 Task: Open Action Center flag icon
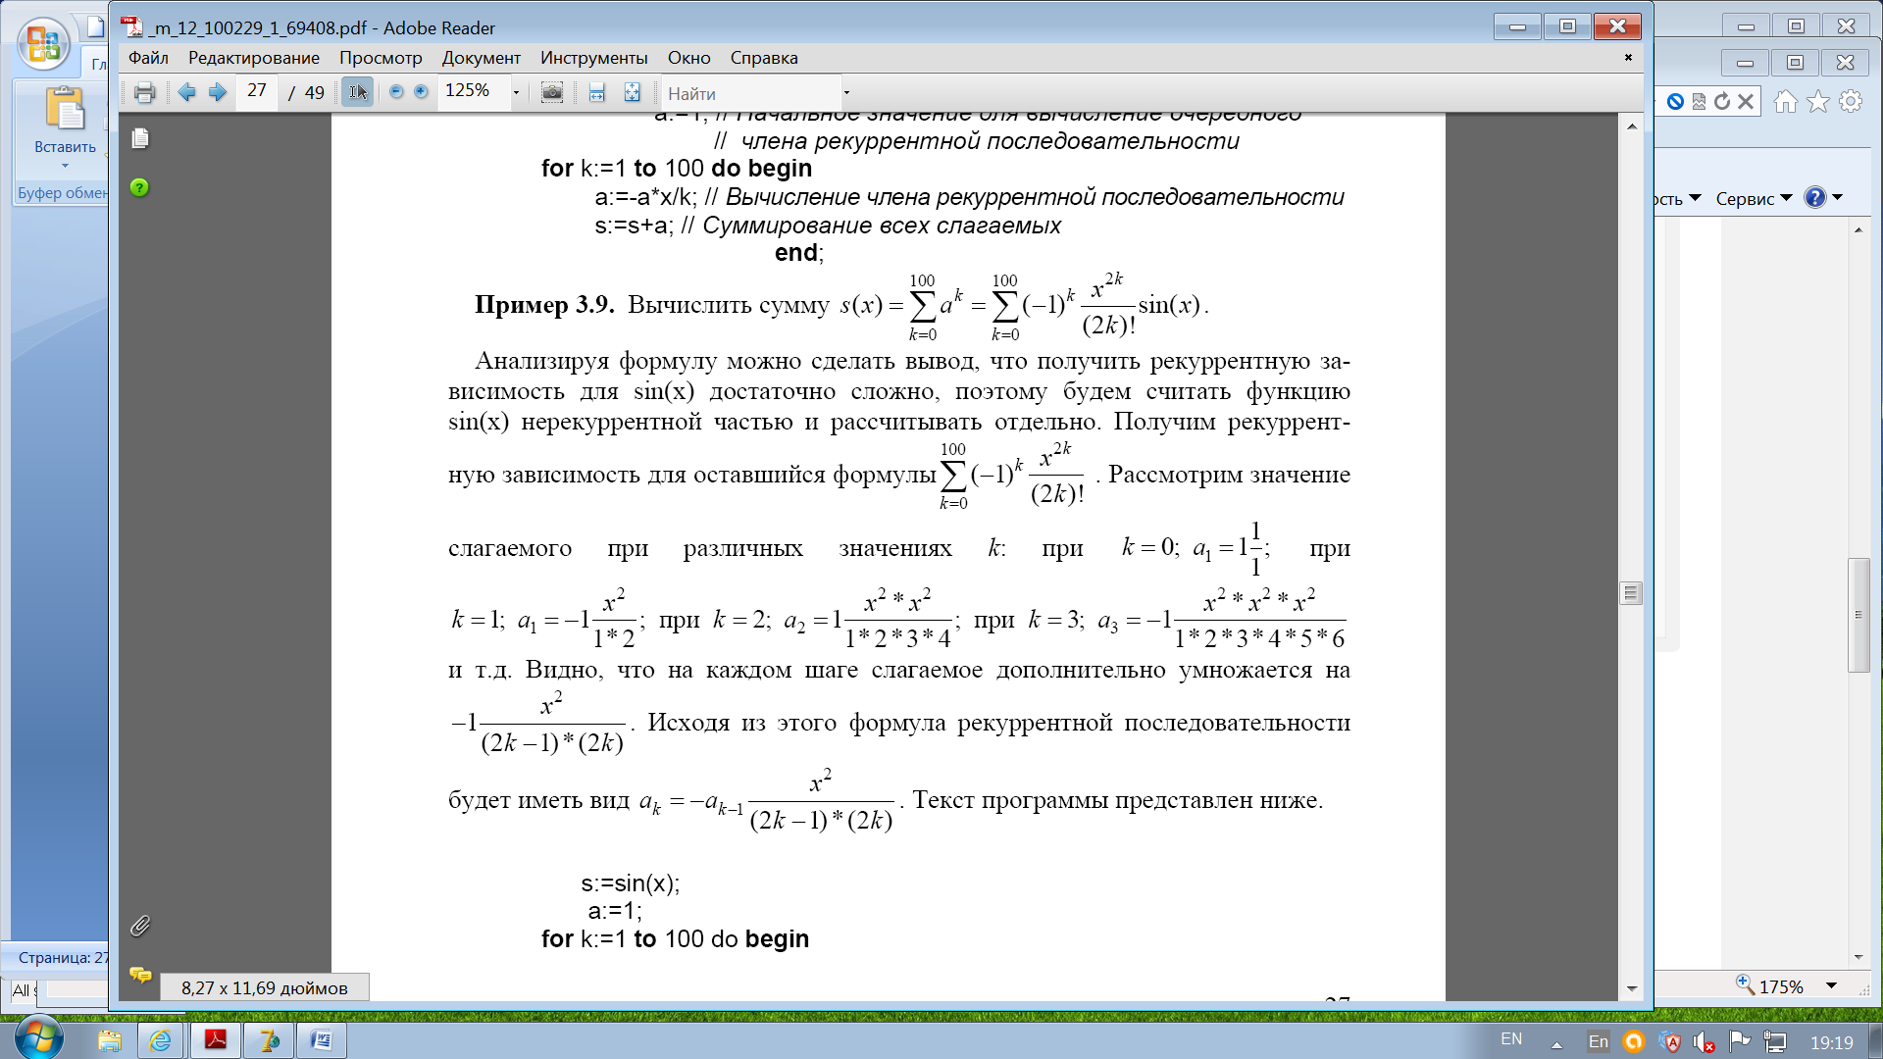[1739, 1041]
